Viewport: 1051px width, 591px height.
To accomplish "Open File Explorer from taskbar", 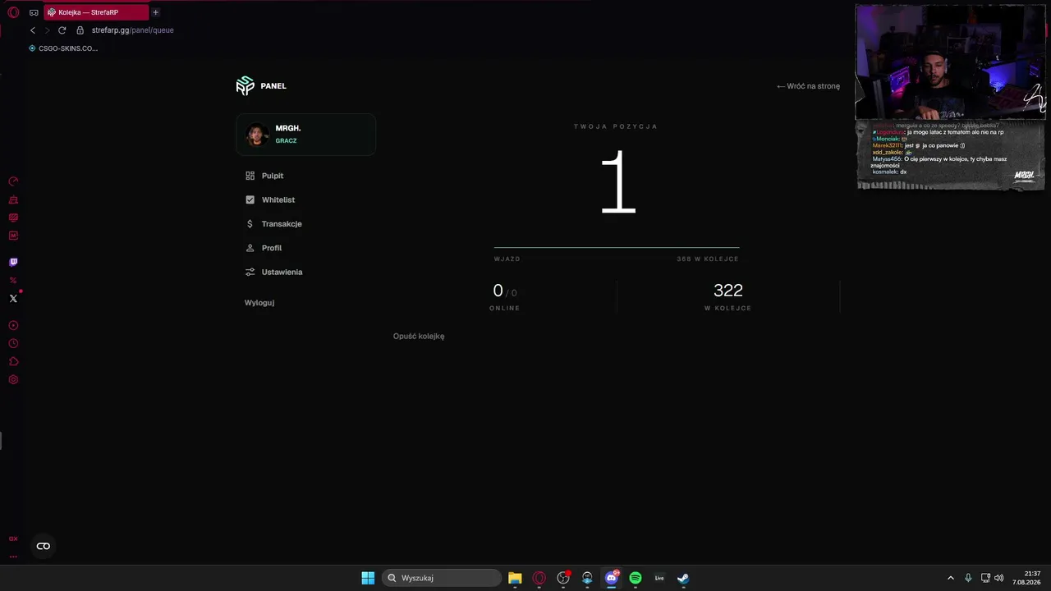I will 515,578.
